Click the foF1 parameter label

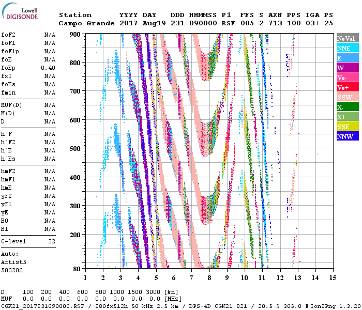click(x=8, y=43)
